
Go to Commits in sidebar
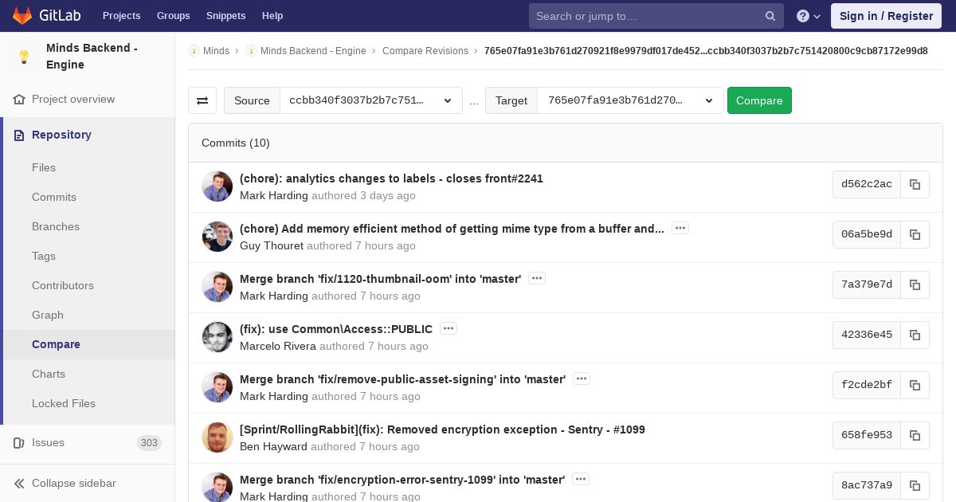pos(54,197)
